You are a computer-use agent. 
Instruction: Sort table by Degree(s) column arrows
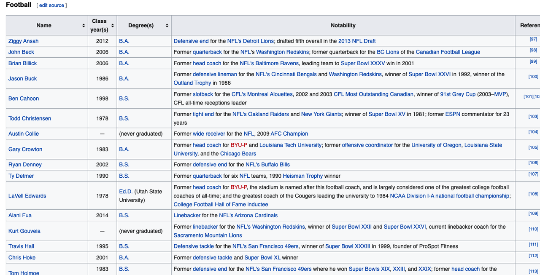[x=167, y=26]
